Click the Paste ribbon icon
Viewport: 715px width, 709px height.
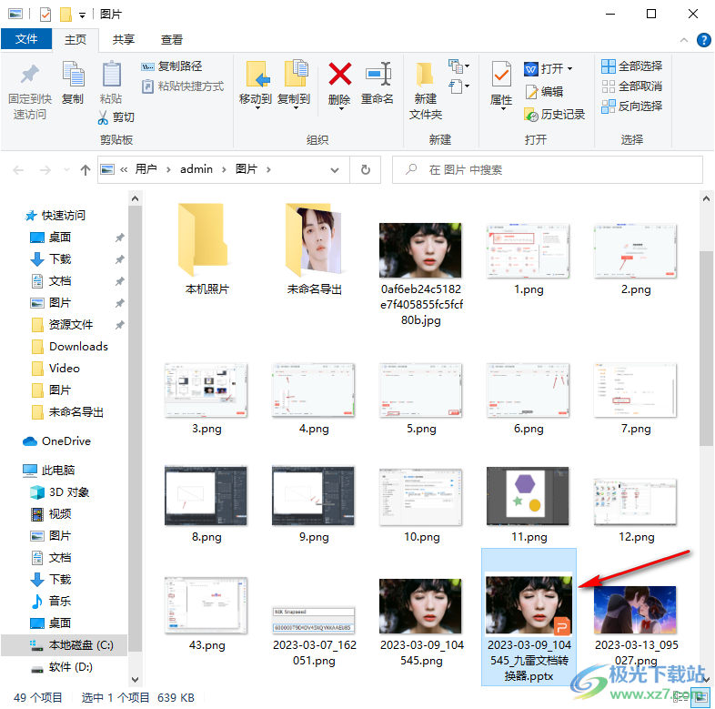111,75
